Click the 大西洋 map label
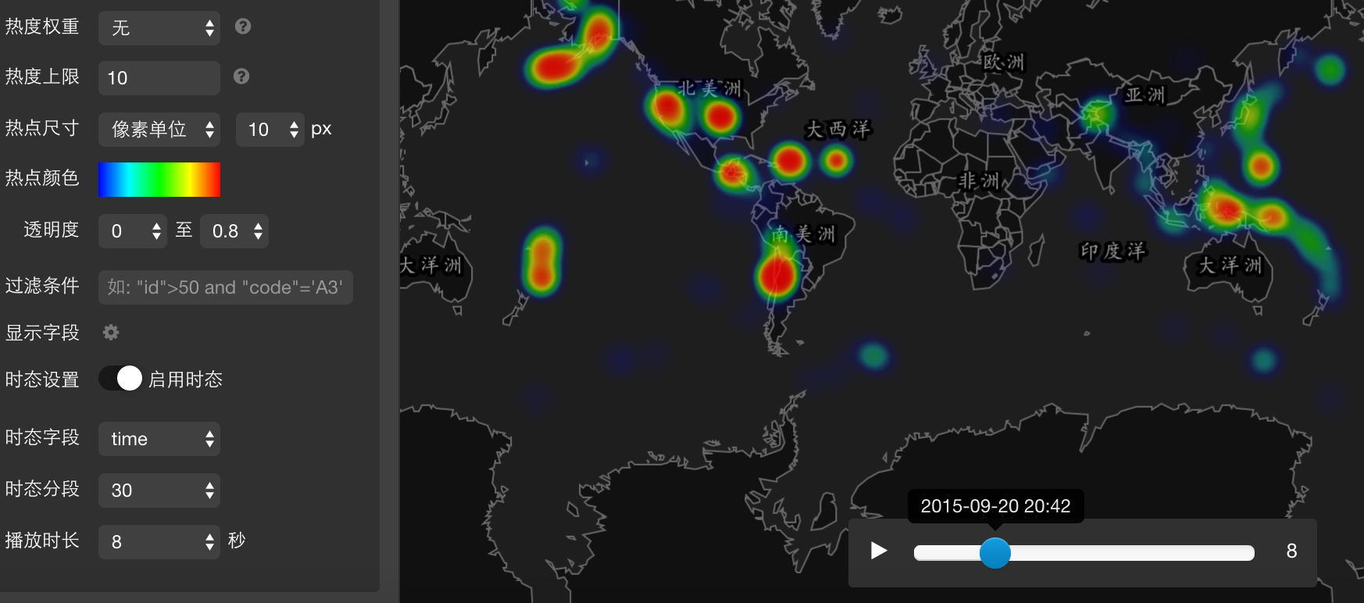This screenshot has height=603, width=1364. pyautogui.click(x=837, y=130)
